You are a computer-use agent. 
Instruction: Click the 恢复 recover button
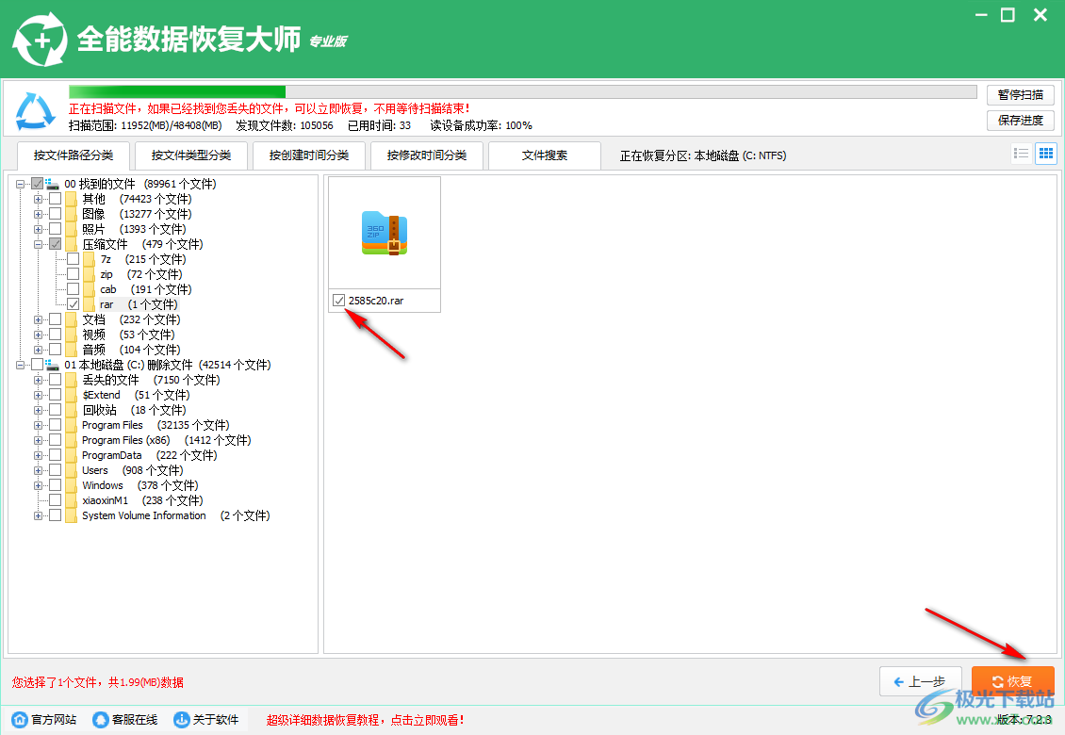coord(1012,680)
